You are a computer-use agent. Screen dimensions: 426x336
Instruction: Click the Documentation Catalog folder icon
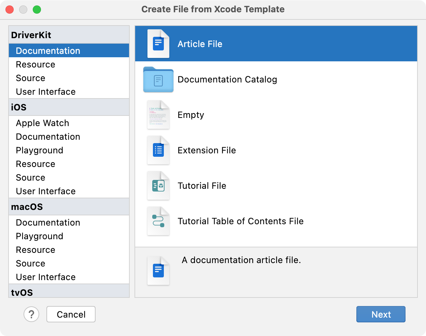pyautogui.click(x=158, y=79)
